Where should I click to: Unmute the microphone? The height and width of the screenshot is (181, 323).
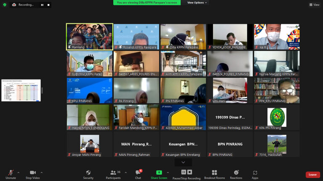pyautogui.click(x=11, y=174)
